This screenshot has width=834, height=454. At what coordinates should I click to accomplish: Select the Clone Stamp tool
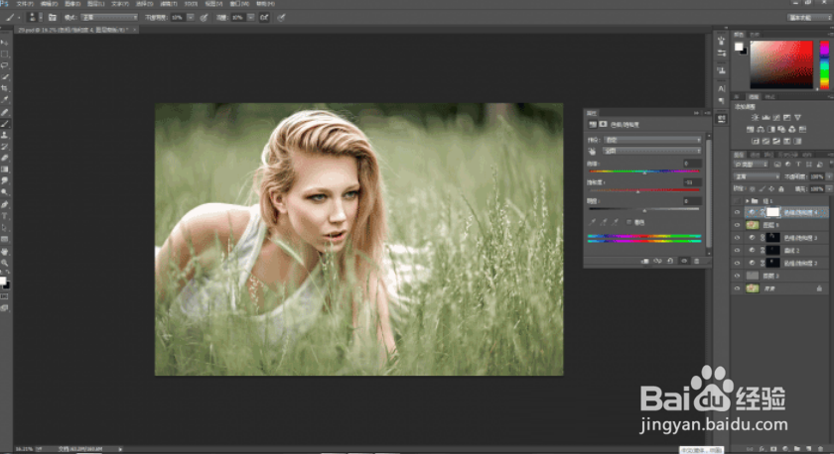tap(4, 135)
